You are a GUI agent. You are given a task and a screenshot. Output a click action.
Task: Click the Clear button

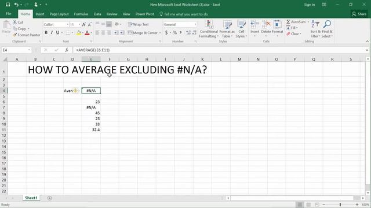(x=293, y=34)
